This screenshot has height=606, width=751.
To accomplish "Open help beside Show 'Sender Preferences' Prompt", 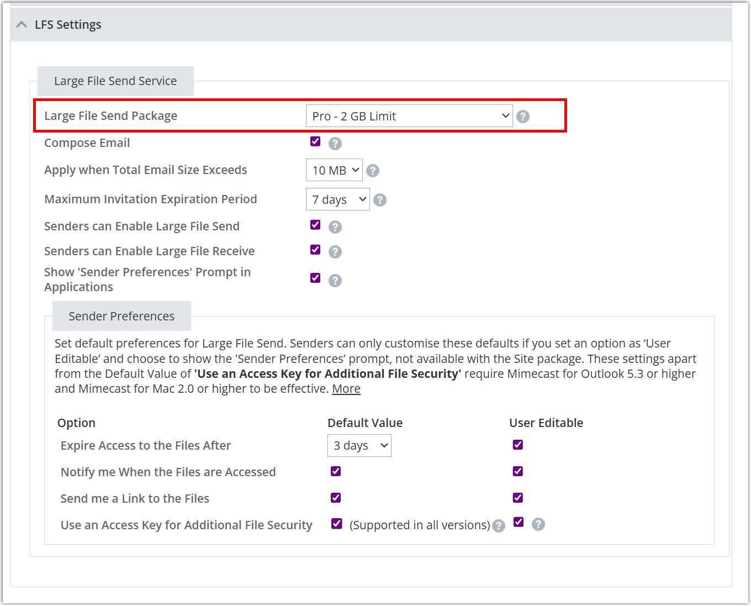I will (x=335, y=280).
